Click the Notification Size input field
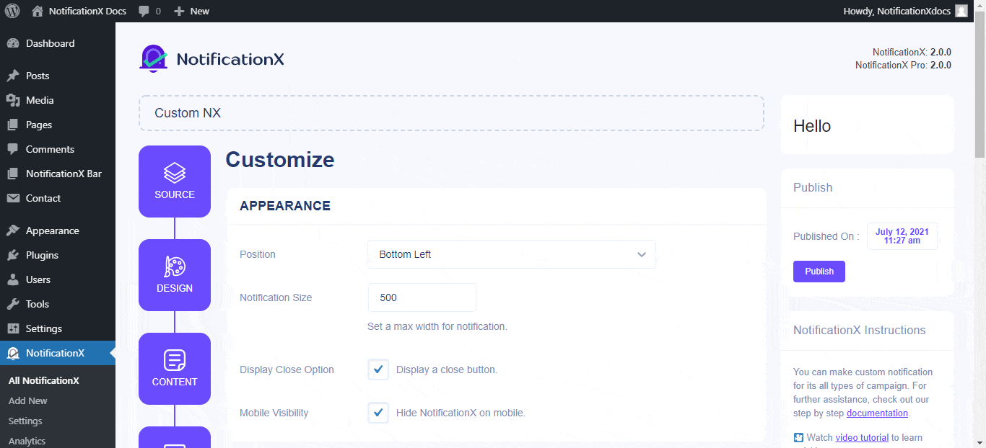This screenshot has width=986, height=448. coord(422,297)
